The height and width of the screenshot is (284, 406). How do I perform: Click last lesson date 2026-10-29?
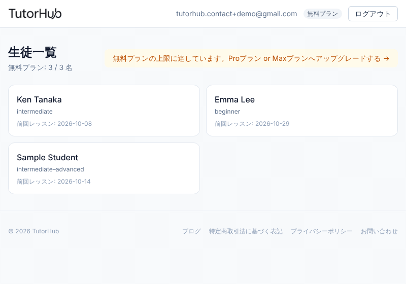coord(273,124)
